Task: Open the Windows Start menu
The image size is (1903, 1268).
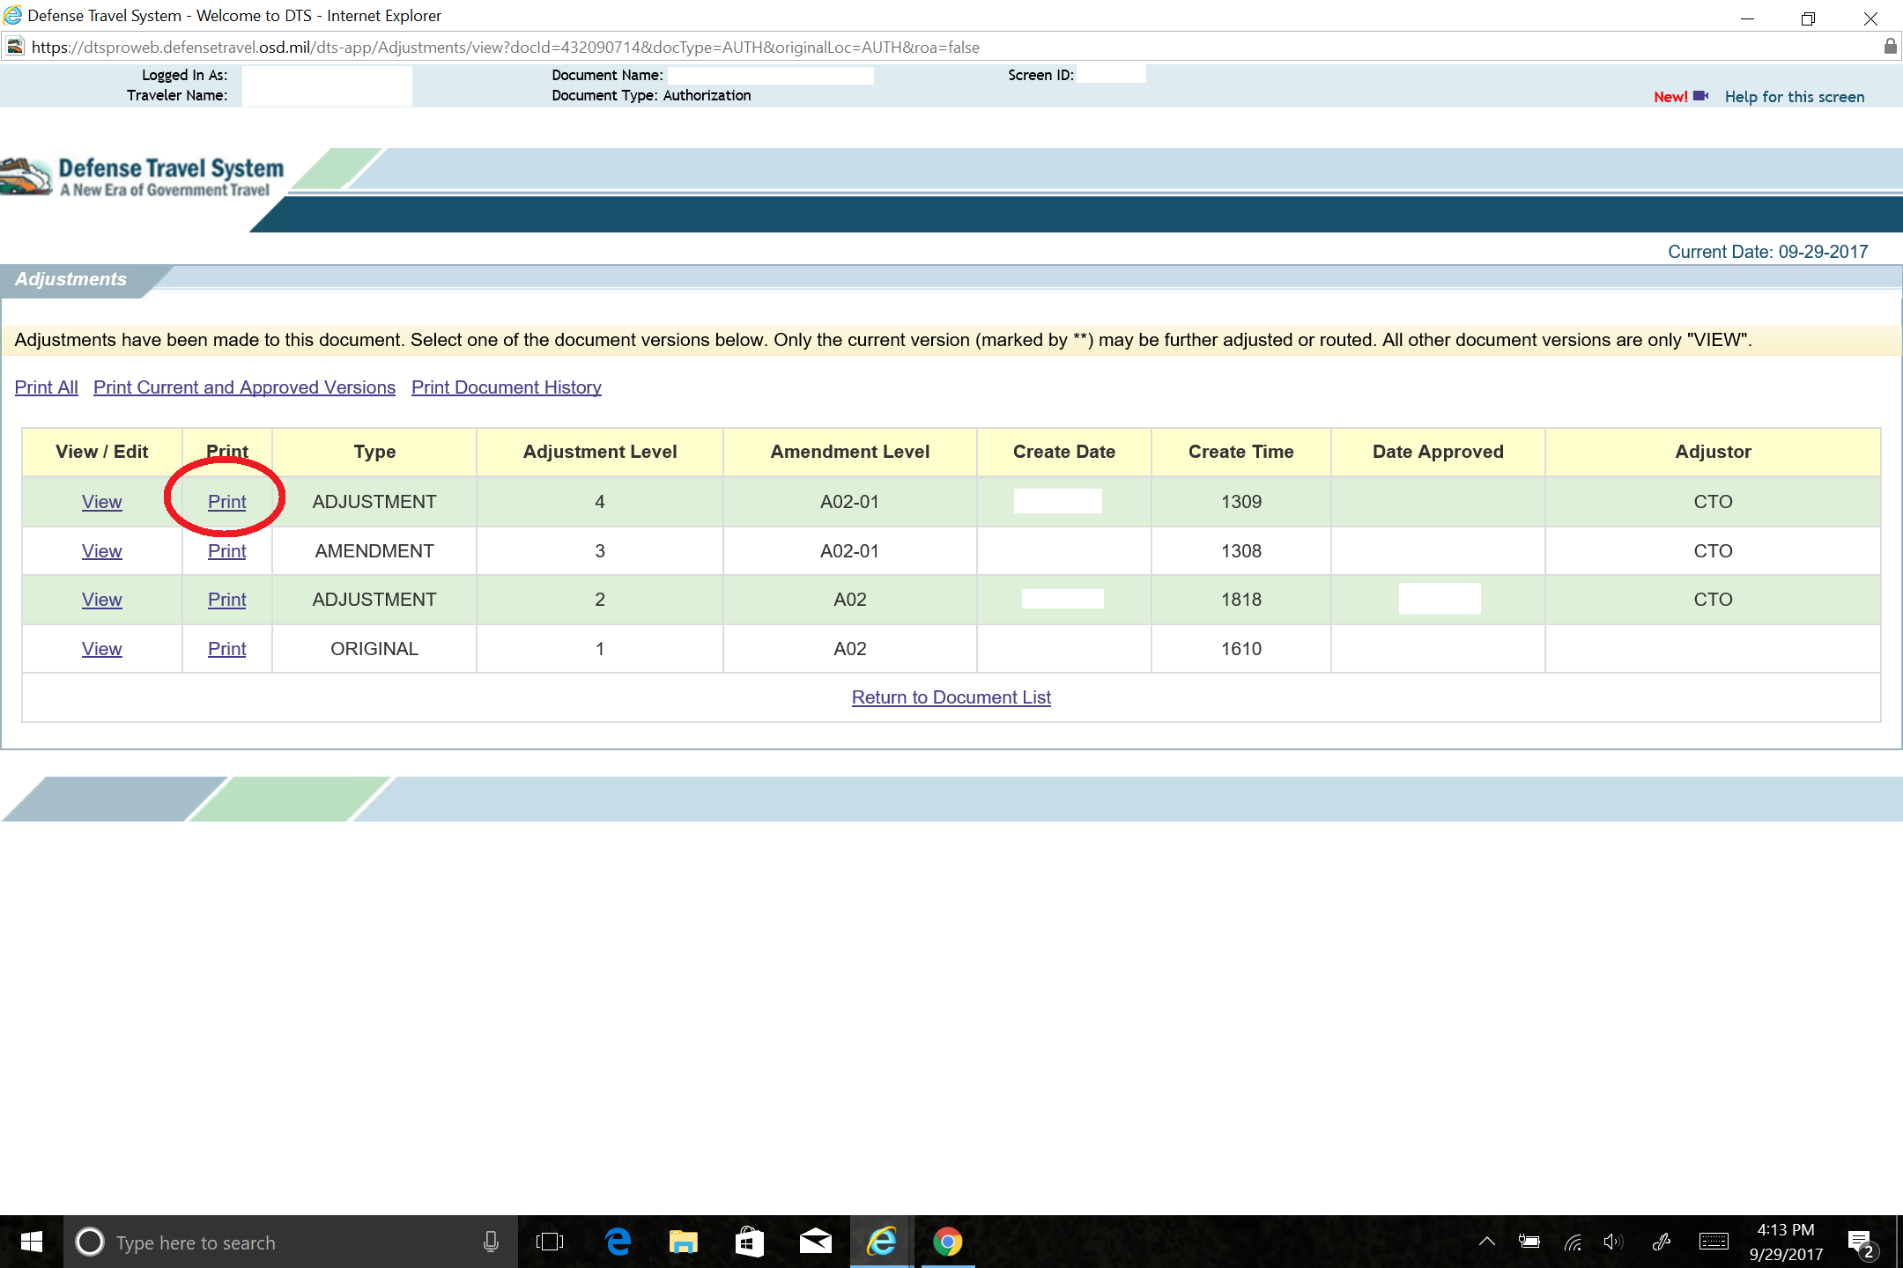Action: point(31,1242)
